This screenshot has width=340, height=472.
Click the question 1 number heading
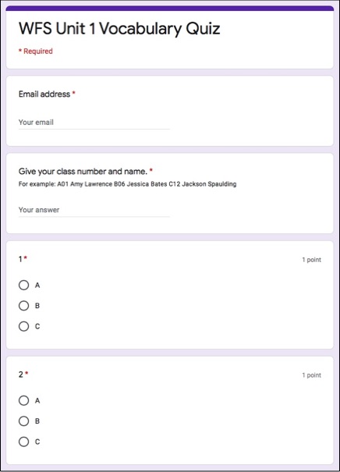pos(20,259)
